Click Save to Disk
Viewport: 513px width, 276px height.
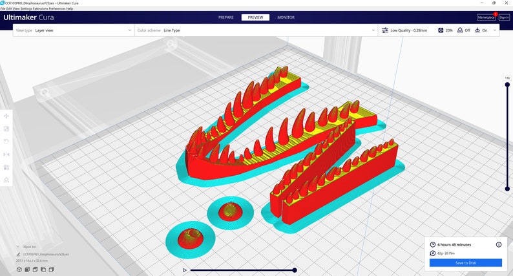[x=466, y=262]
